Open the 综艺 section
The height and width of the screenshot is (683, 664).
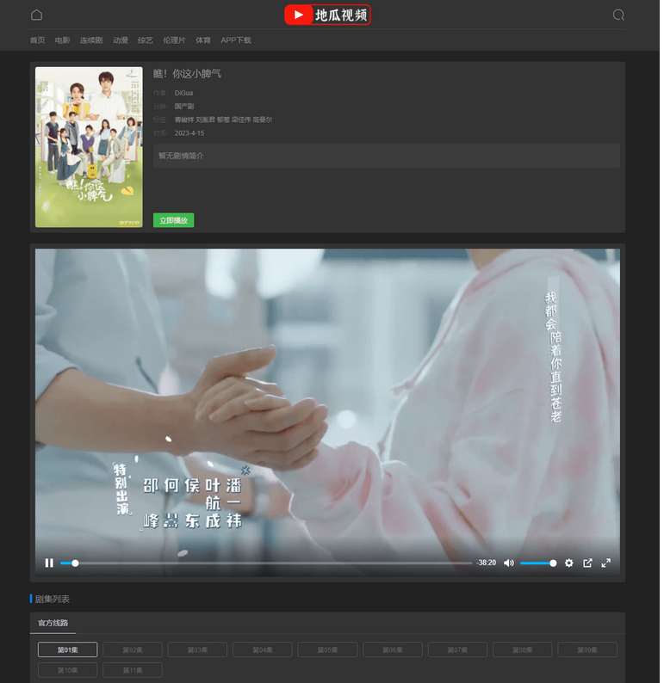click(x=146, y=40)
